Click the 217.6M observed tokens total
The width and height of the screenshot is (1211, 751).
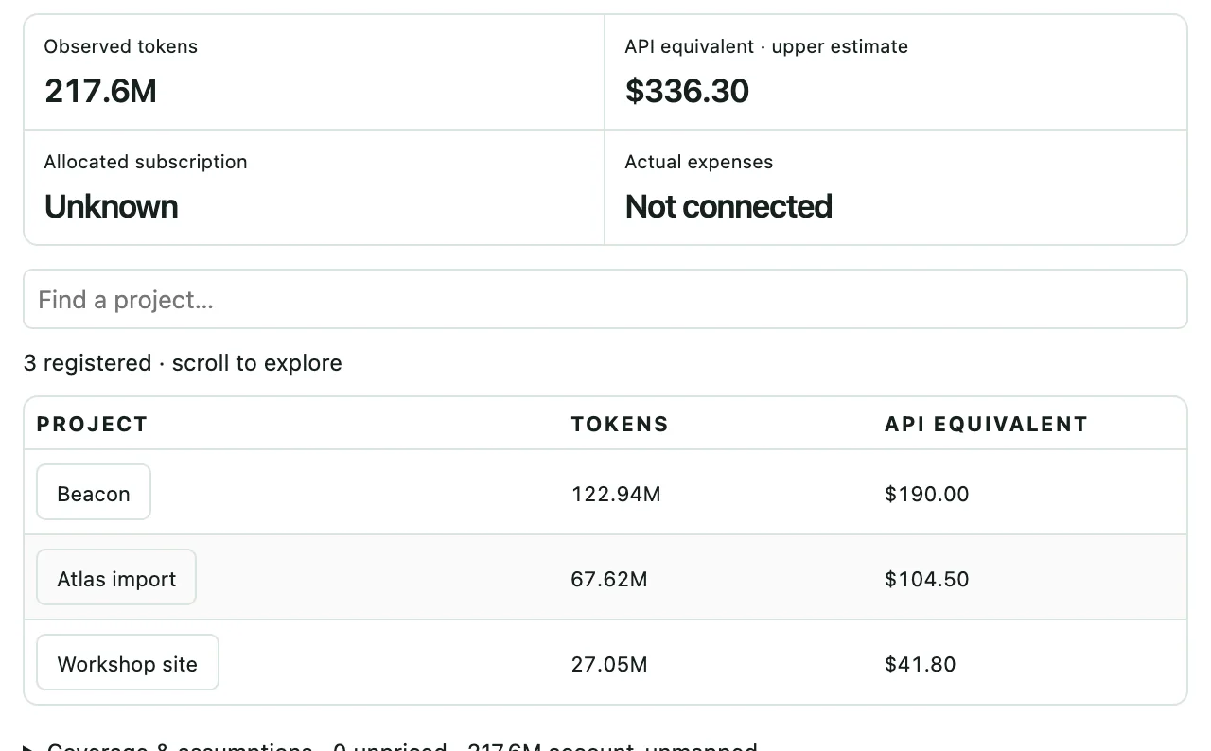coord(100,91)
